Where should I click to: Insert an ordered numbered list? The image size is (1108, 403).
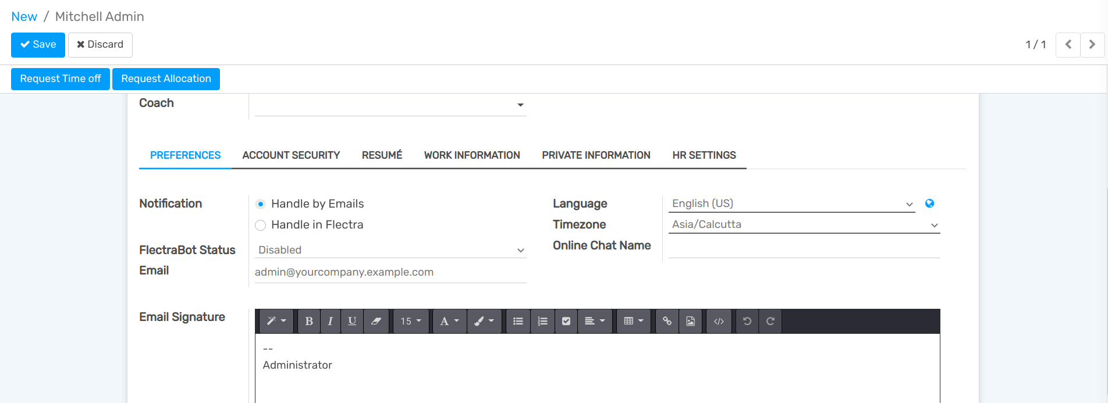[x=542, y=321]
